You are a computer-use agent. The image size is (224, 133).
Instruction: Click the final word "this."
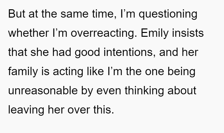(x=104, y=110)
